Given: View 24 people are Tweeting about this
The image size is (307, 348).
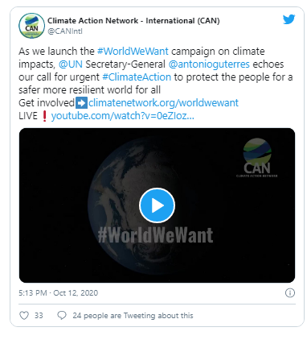Looking at the screenshot, I should click(133, 316).
